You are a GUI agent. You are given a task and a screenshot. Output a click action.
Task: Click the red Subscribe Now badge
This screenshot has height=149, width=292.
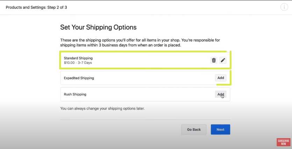pyautogui.click(x=284, y=142)
